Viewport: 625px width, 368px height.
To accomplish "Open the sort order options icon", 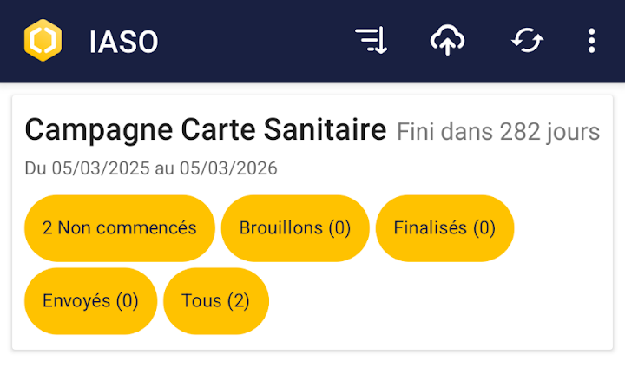I will 372,41.
